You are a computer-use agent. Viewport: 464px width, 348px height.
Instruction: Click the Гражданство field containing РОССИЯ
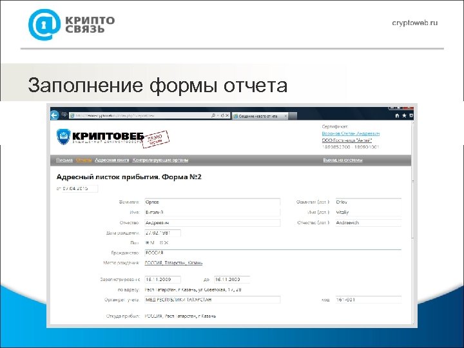273,253
